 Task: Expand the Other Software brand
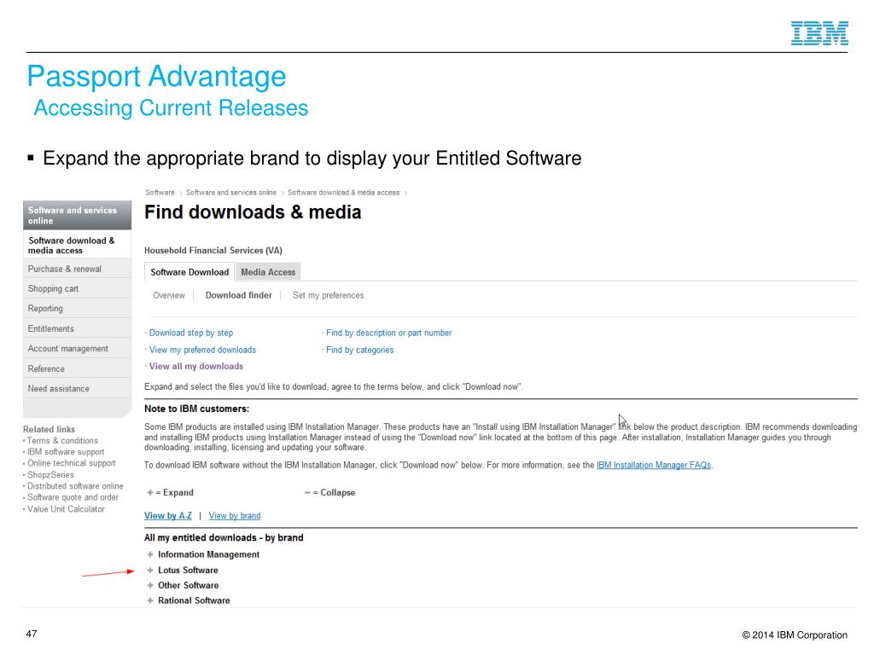click(x=150, y=585)
